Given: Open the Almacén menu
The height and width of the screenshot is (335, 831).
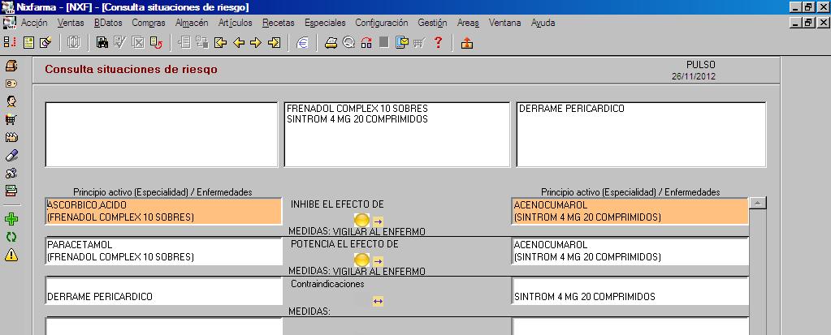Looking at the screenshot, I should coord(192,23).
